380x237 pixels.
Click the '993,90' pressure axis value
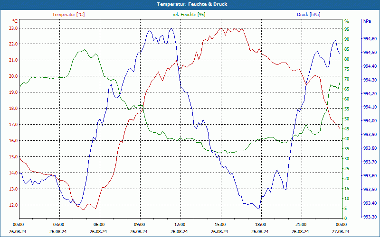click(x=370, y=135)
